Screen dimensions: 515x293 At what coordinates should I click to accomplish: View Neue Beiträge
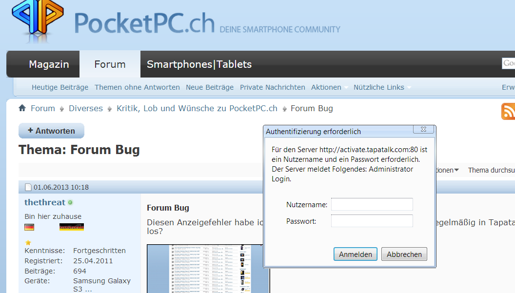pyautogui.click(x=210, y=87)
